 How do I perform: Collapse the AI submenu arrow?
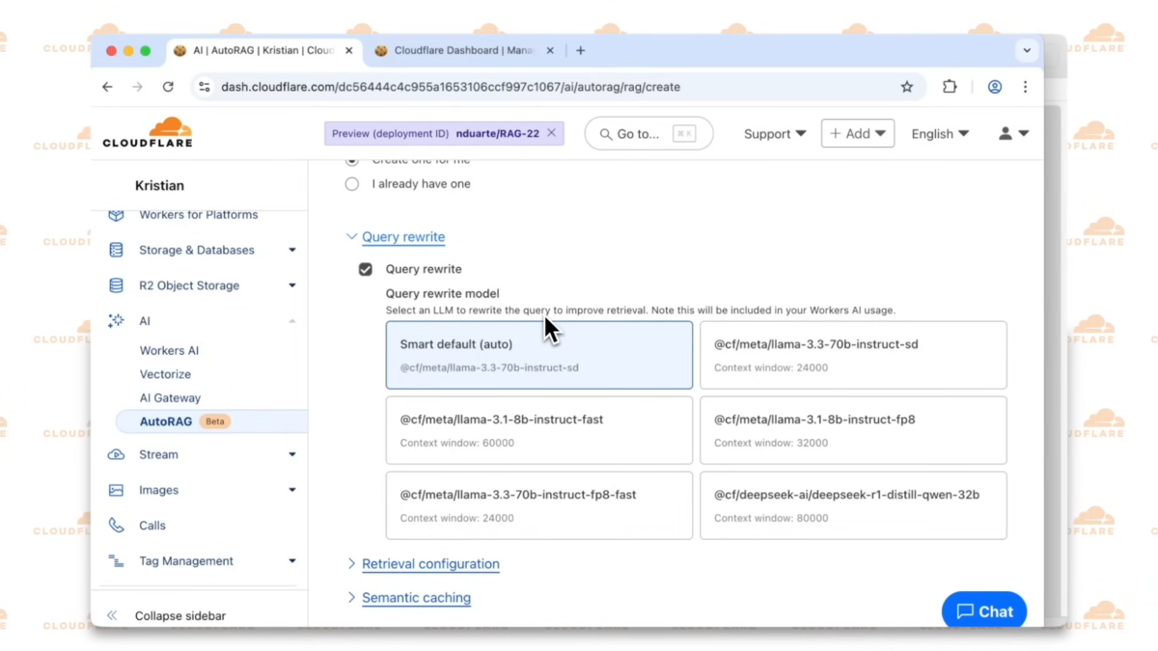[291, 320]
